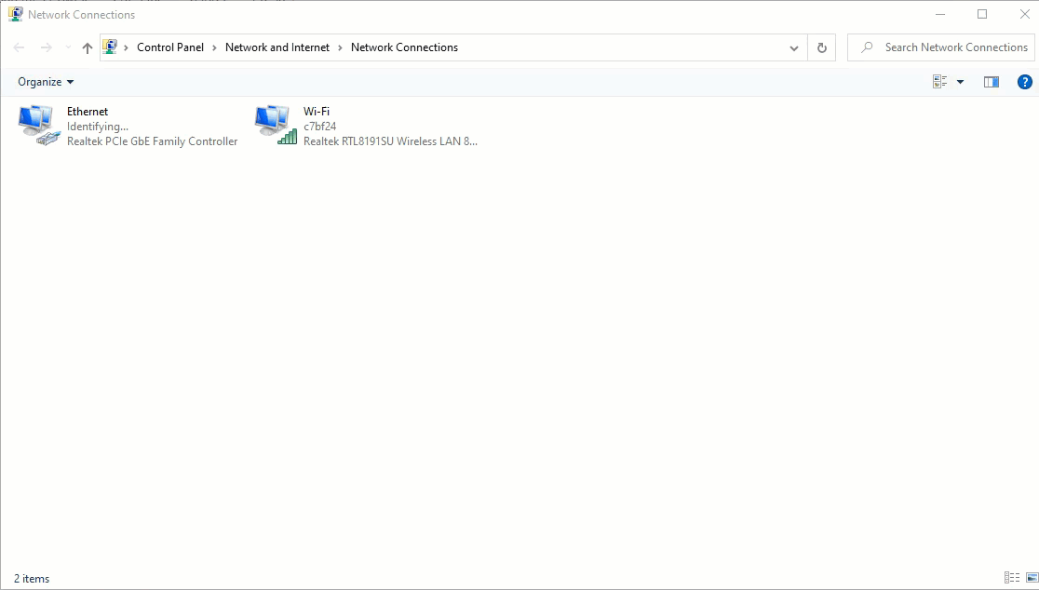Screen dimensions: 1039x590
Task: Refresh the Network Connections list
Action: pyautogui.click(x=822, y=47)
